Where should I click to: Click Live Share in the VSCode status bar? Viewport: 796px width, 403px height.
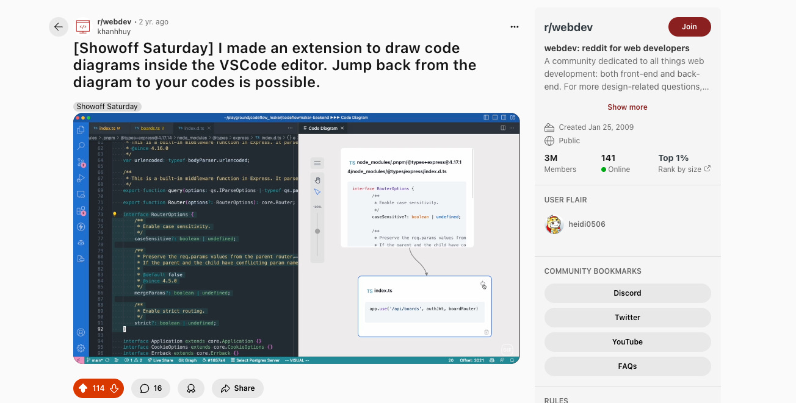click(x=162, y=360)
